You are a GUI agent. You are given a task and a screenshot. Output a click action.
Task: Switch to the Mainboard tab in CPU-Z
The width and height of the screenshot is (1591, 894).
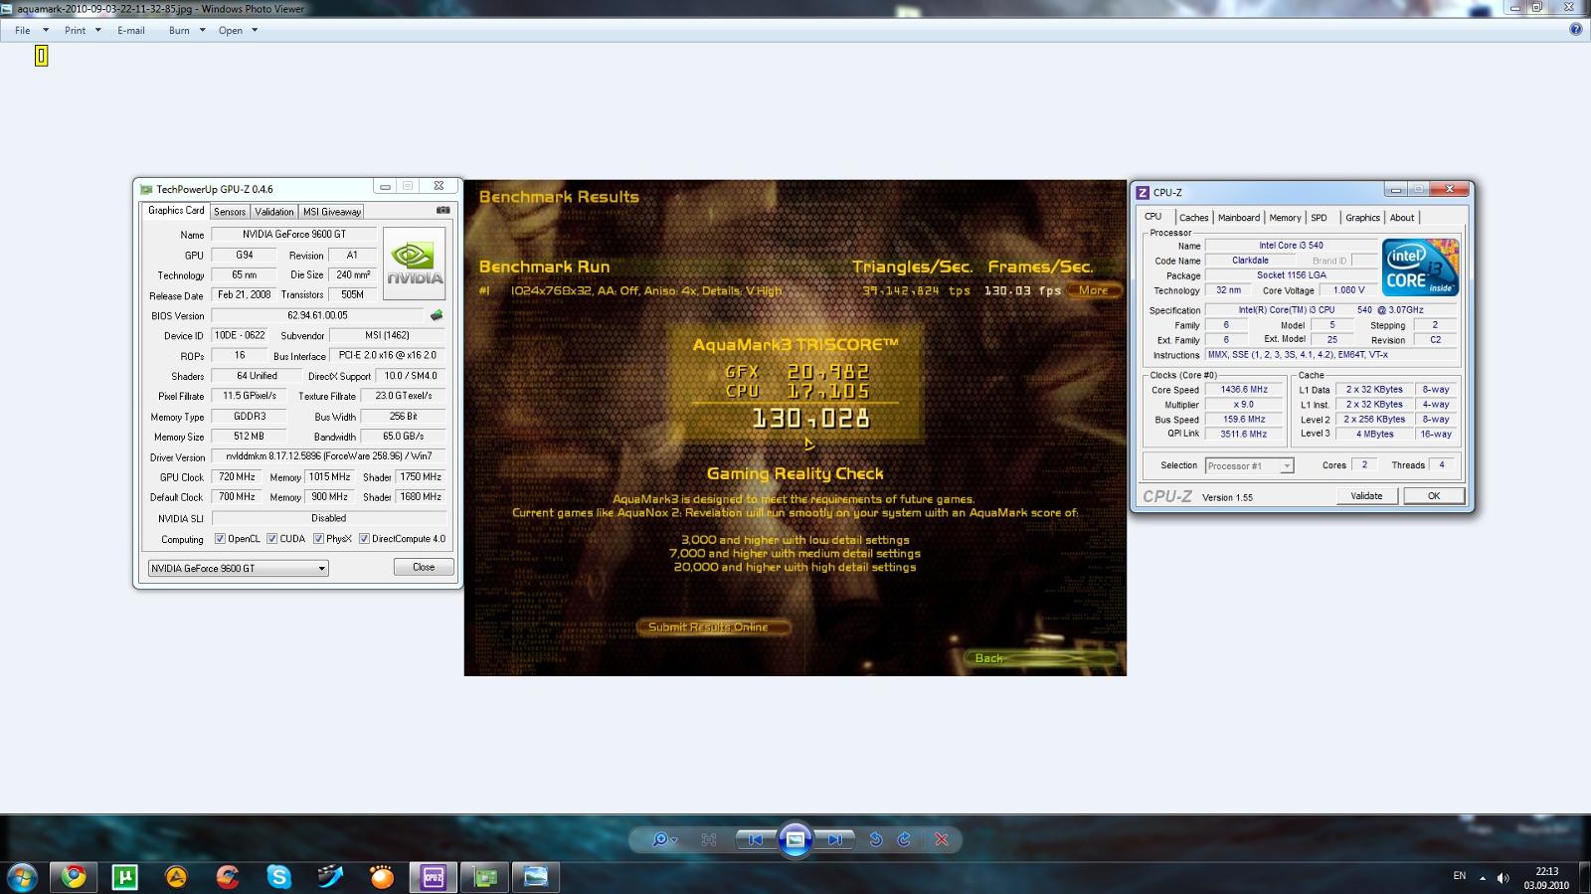click(1239, 218)
